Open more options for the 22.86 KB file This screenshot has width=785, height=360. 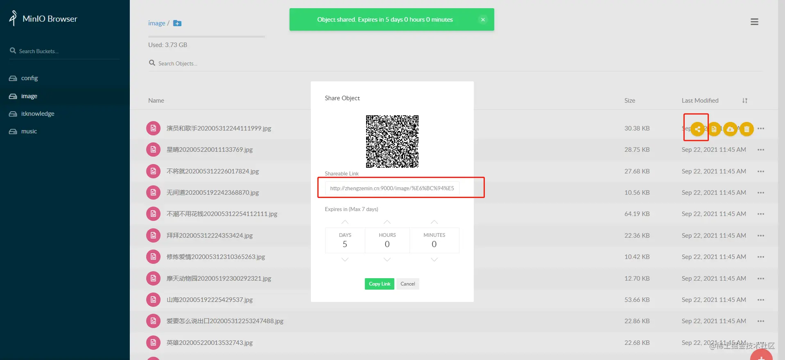click(761, 321)
